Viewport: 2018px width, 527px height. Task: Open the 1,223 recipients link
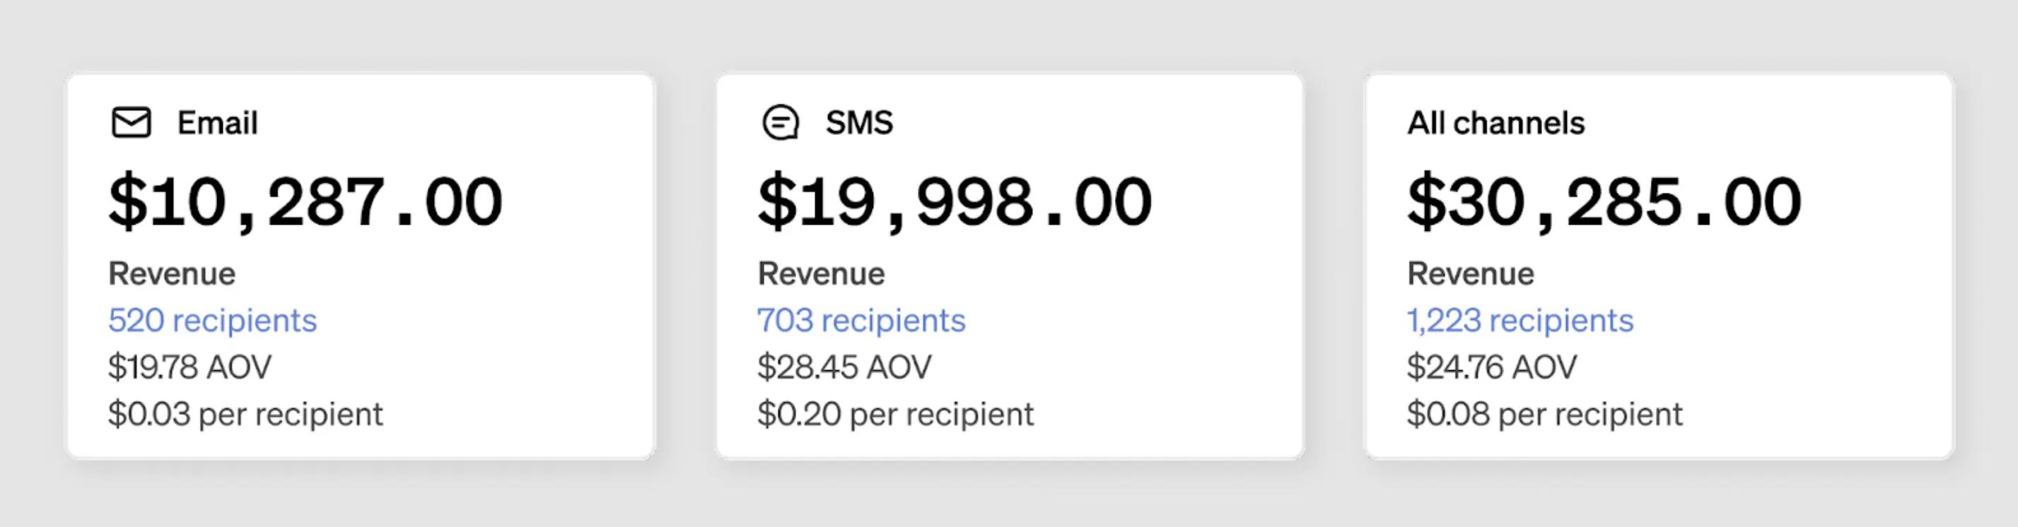click(x=1520, y=320)
